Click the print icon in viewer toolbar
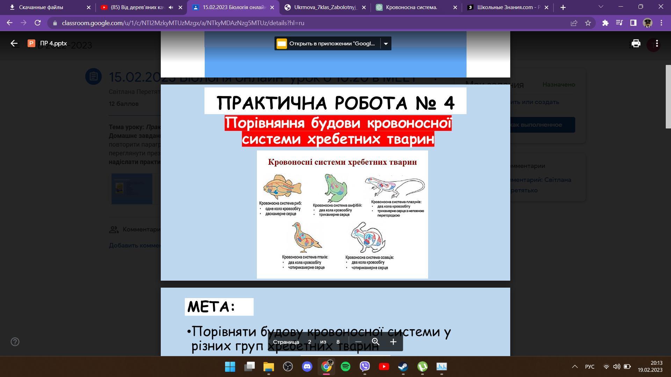671x377 pixels. pos(636,44)
